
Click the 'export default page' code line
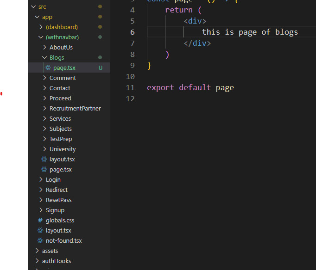[190, 88]
